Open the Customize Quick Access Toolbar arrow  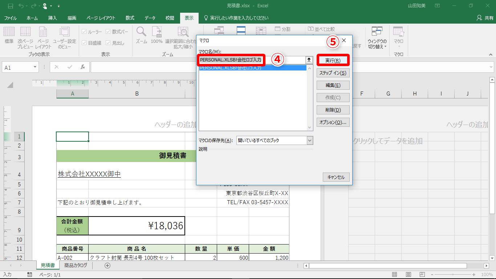tap(59, 6)
